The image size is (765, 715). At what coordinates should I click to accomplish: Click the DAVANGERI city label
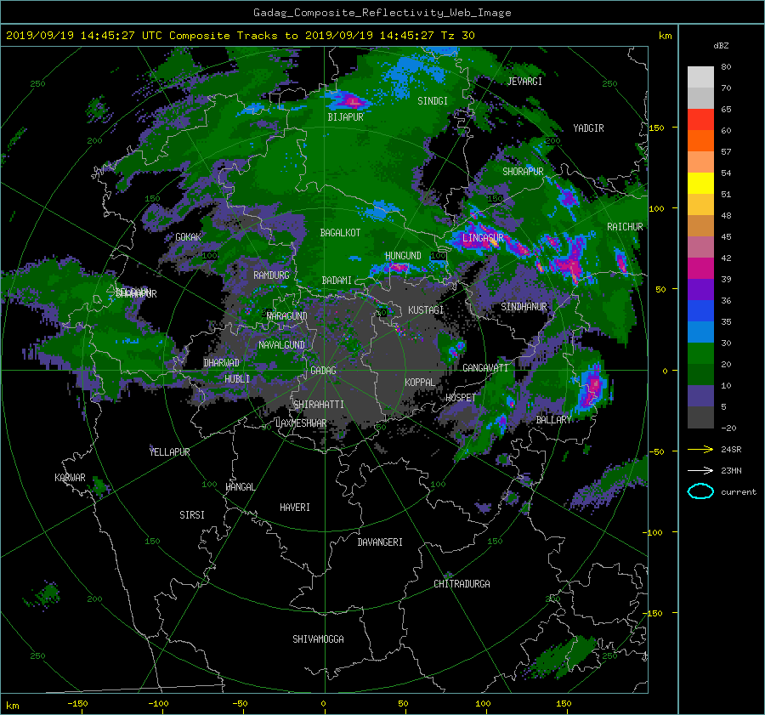380,542
